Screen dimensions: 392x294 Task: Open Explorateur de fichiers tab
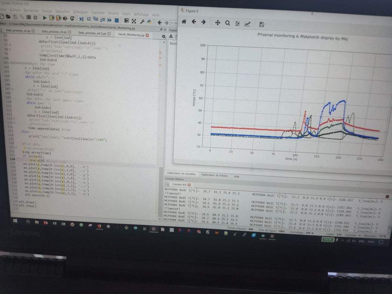pos(215,175)
